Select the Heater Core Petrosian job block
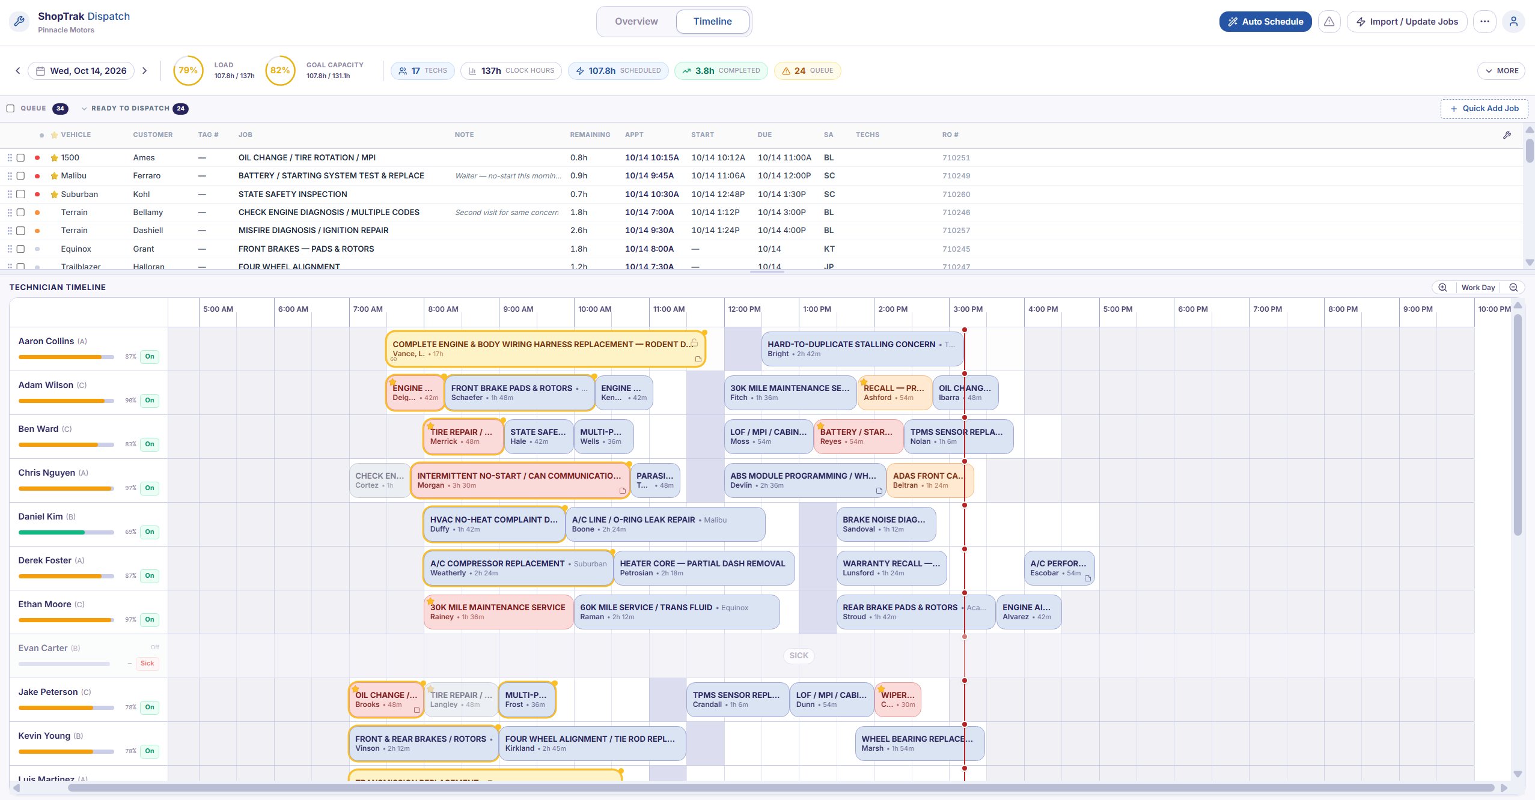The image size is (1535, 800). [704, 568]
